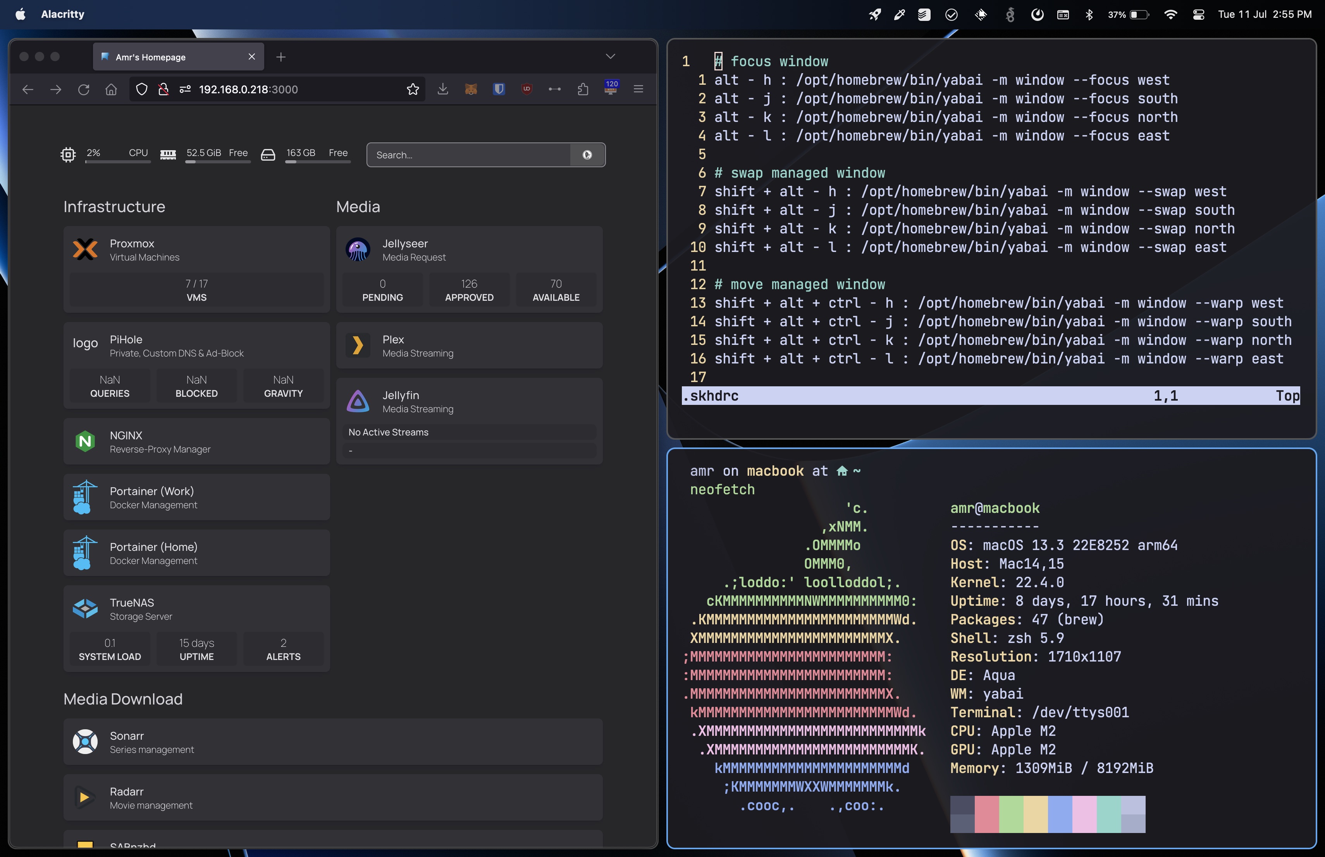Open a new browser tab with plus
1325x857 pixels.
pyautogui.click(x=280, y=57)
